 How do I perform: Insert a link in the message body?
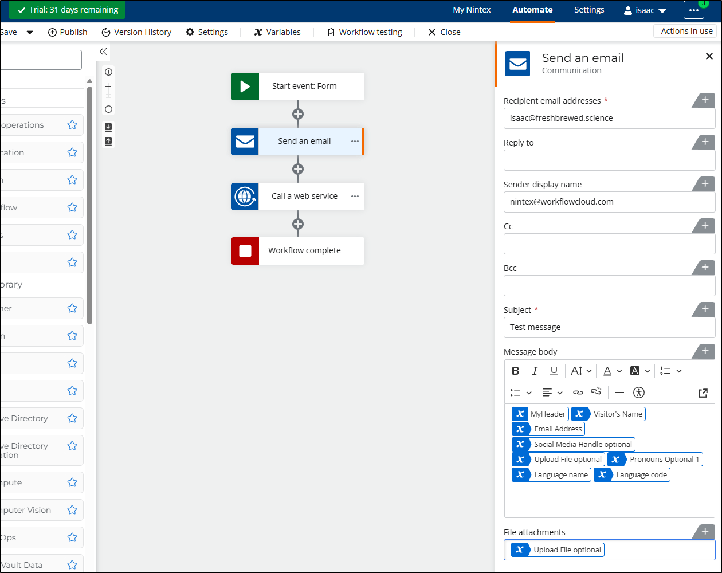578,393
